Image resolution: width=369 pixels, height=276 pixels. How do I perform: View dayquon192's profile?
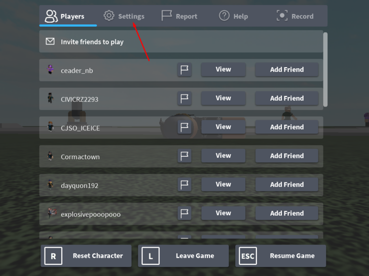coord(224,185)
